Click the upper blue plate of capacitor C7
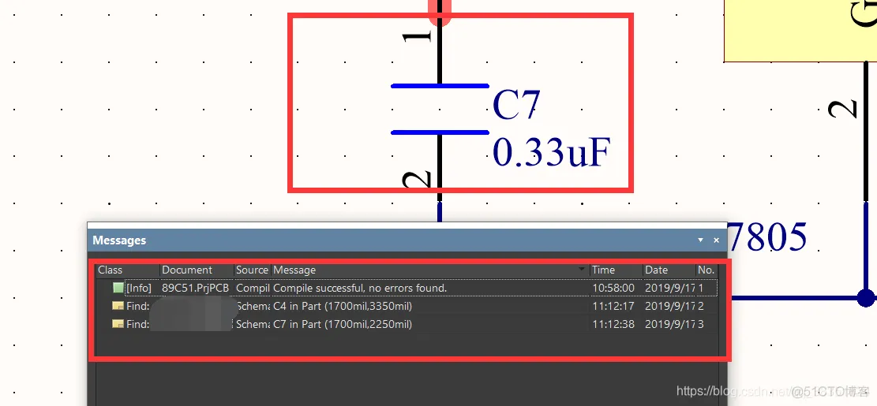Viewport: 877px width, 406px height. pyautogui.click(x=440, y=85)
